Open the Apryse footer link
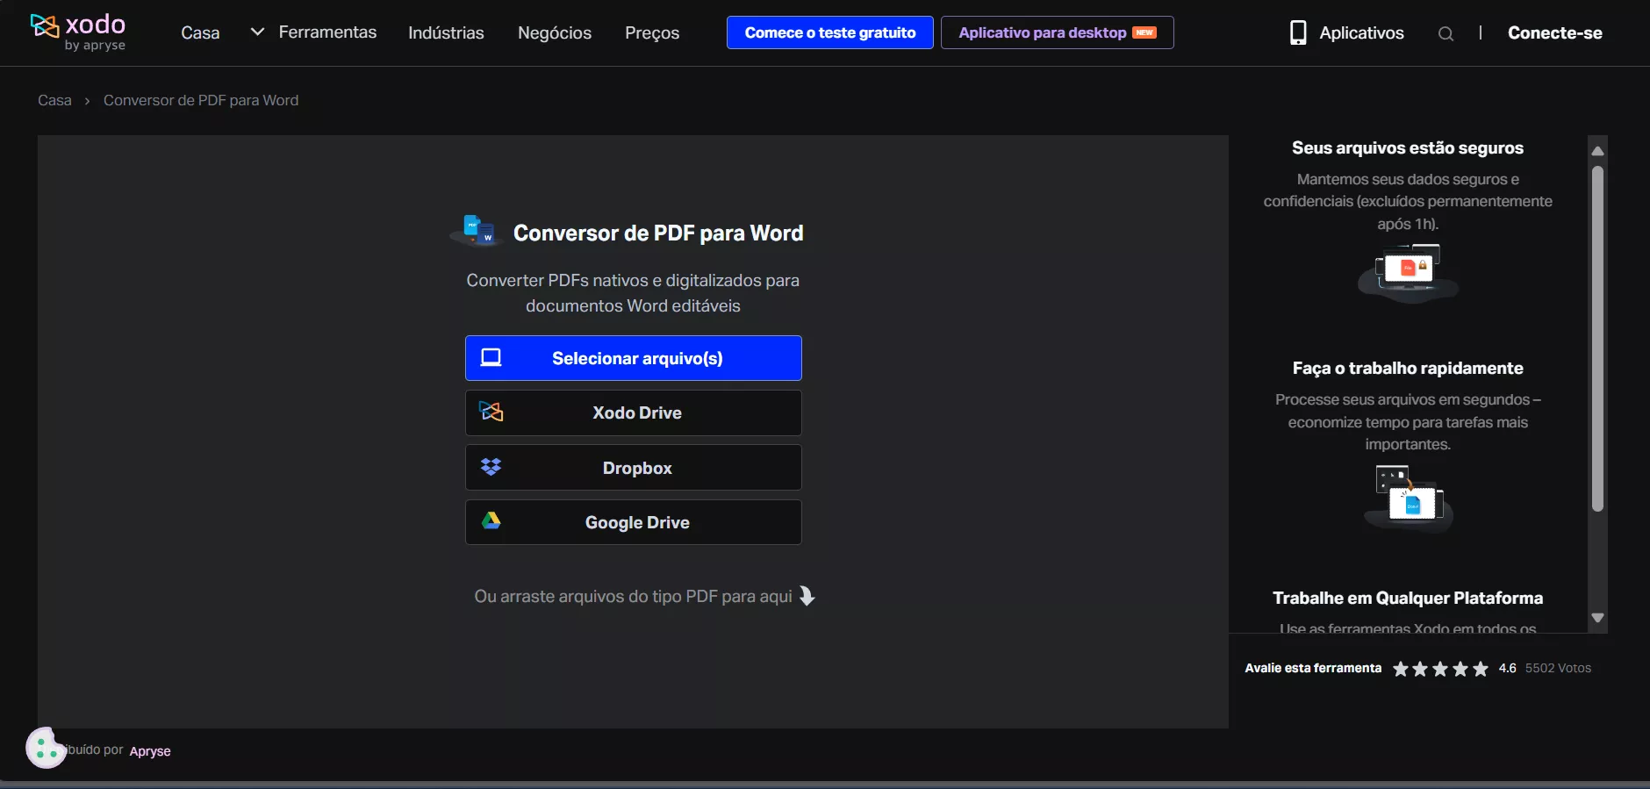 150,751
